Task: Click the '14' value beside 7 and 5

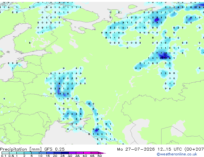Action: point(60,94)
